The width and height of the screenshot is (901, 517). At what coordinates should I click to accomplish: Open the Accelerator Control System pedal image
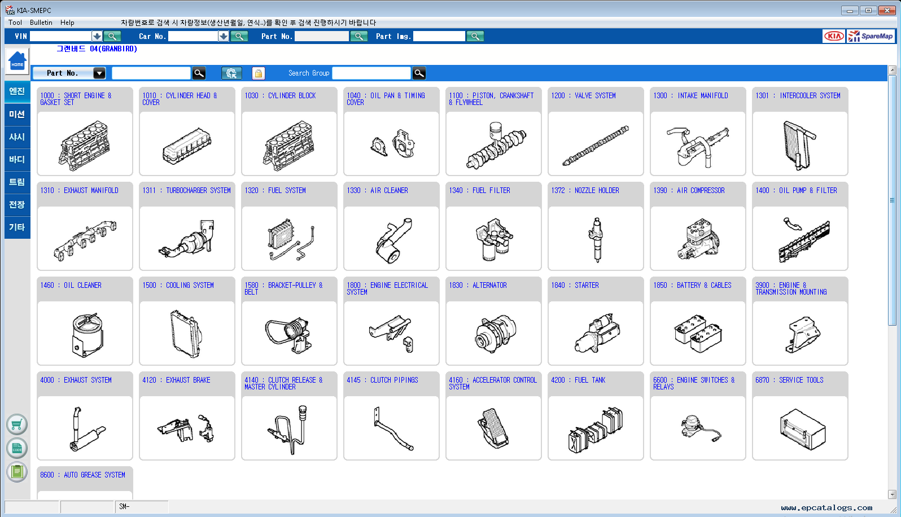tap(493, 428)
